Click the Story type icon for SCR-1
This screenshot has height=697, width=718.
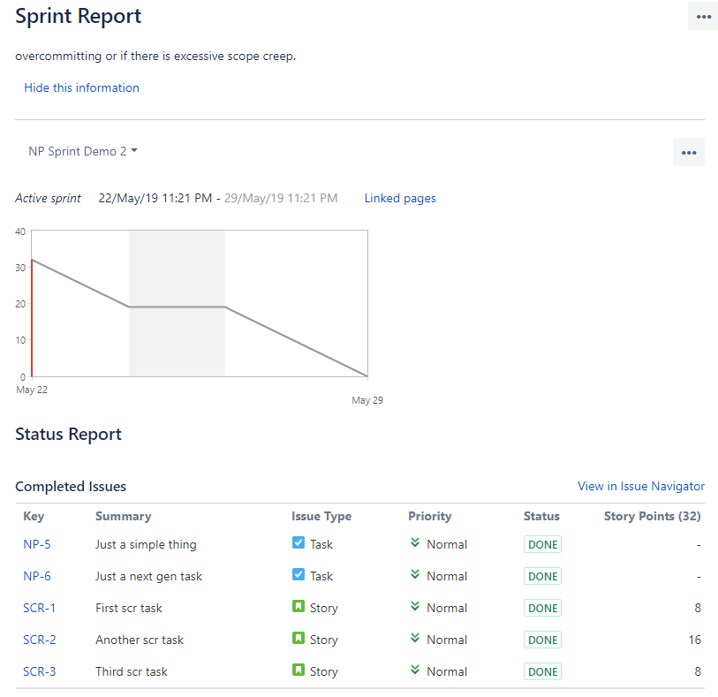point(299,607)
